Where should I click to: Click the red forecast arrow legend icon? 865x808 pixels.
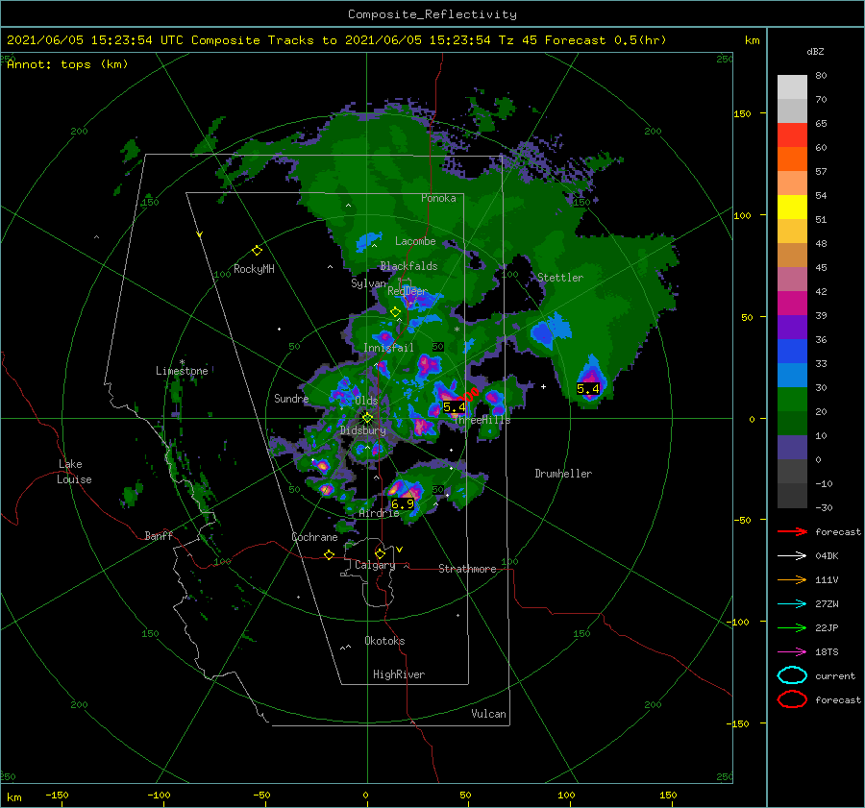click(792, 531)
